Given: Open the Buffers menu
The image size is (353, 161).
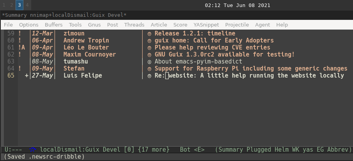Looking at the screenshot, I should (54, 25).
